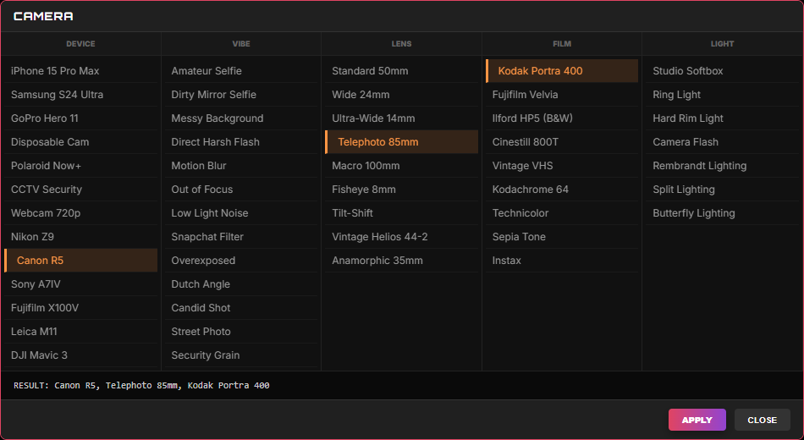Screen dimensions: 804x440
Task: Select Macro 100mm lens
Action: (x=401, y=166)
